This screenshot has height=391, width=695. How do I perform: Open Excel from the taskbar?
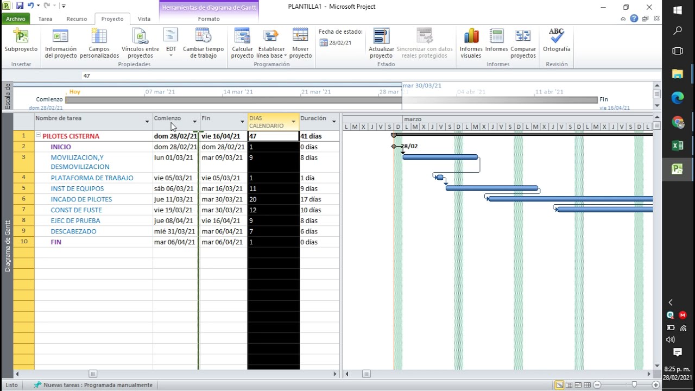[678, 146]
